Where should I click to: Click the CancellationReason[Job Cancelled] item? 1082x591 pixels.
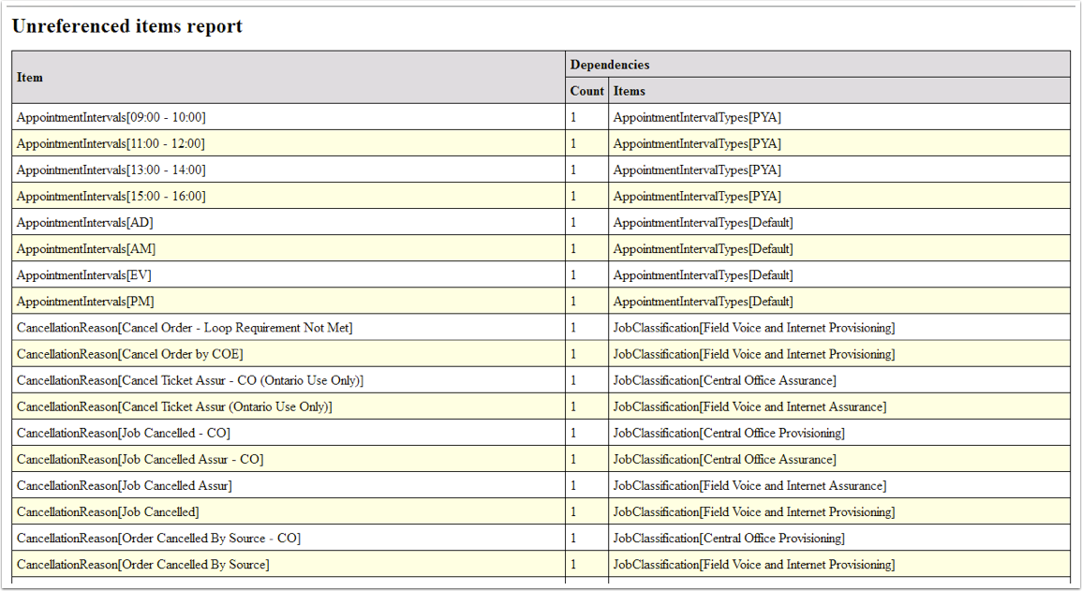tap(108, 511)
